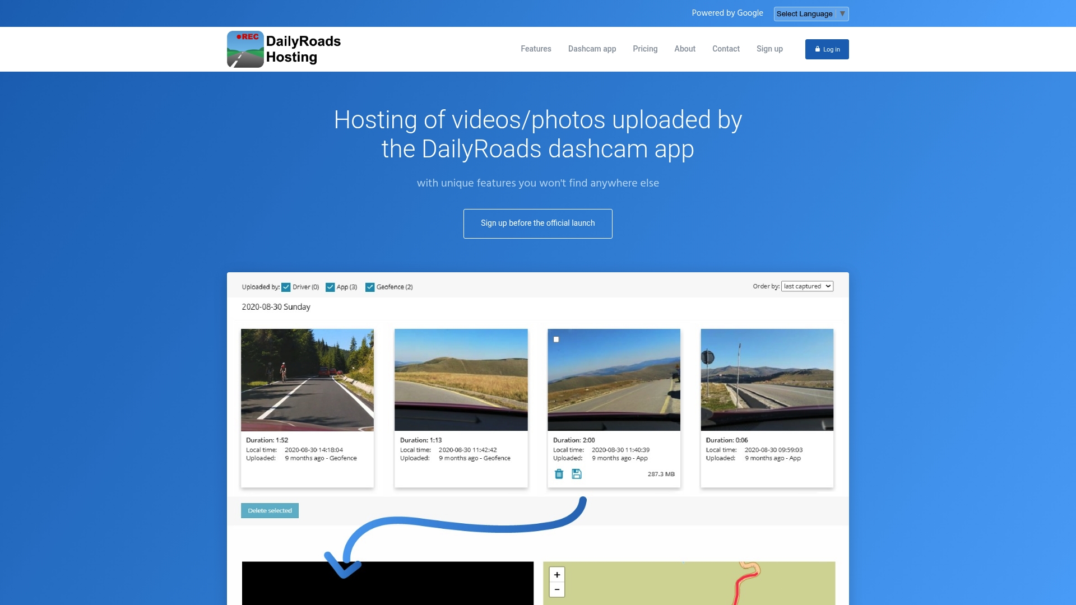Open the roadside signpost video thumbnail, duration 0:06
Image resolution: width=1076 pixels, height=605 pixels.
[767, 380]
